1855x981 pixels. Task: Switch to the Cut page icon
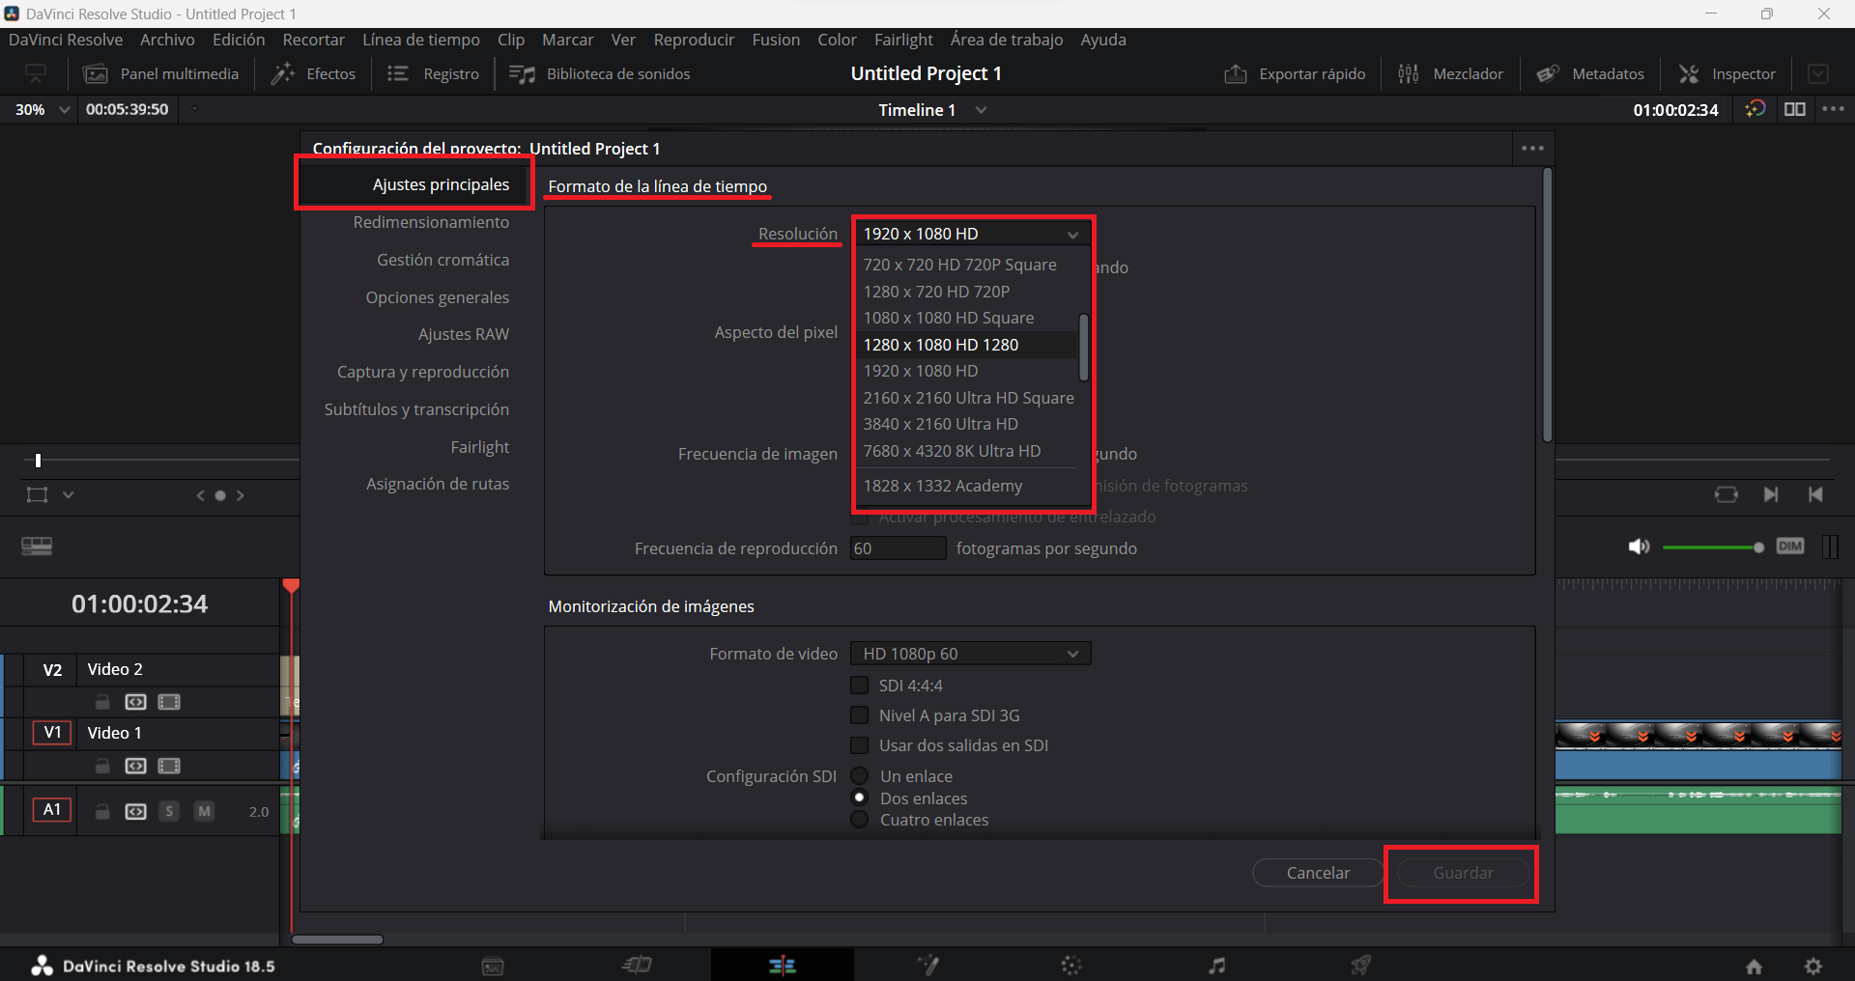[638, 966]
